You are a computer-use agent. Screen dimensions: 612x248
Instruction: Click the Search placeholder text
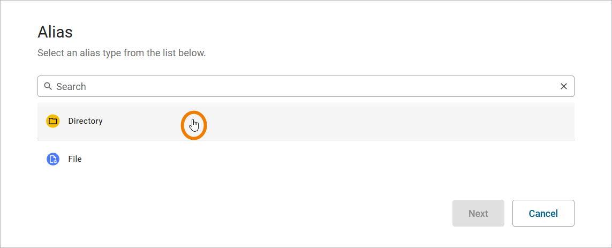pyautogui.click(x=71, y=86)
